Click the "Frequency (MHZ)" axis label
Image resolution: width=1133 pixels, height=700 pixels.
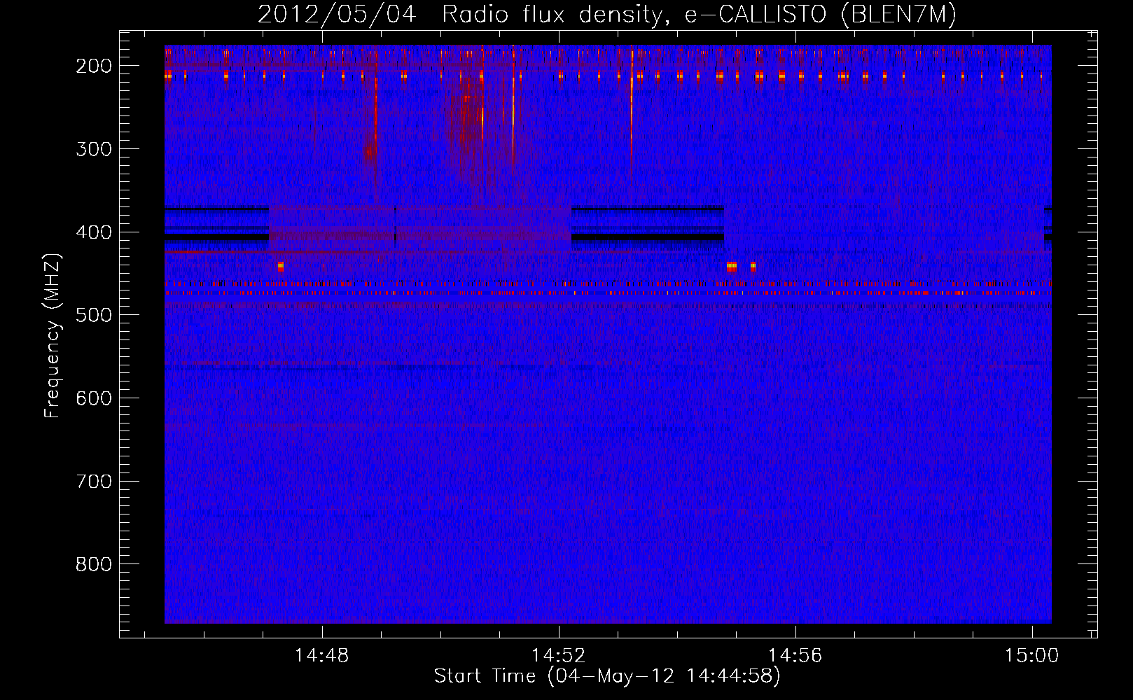pyautogui.click(x=53, y=336)
